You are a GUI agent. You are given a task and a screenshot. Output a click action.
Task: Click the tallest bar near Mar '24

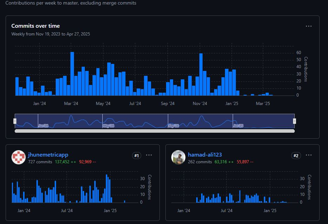(x=72, y=74)
